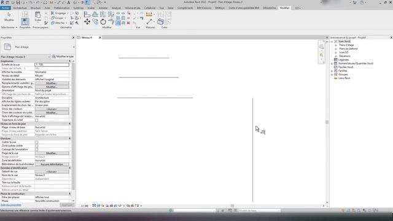Open the Plan d'étage type selector dropdown
Image resolution: width=393 pixels, height=221 pixels.
pyautogui.click(x=74, y=47)
